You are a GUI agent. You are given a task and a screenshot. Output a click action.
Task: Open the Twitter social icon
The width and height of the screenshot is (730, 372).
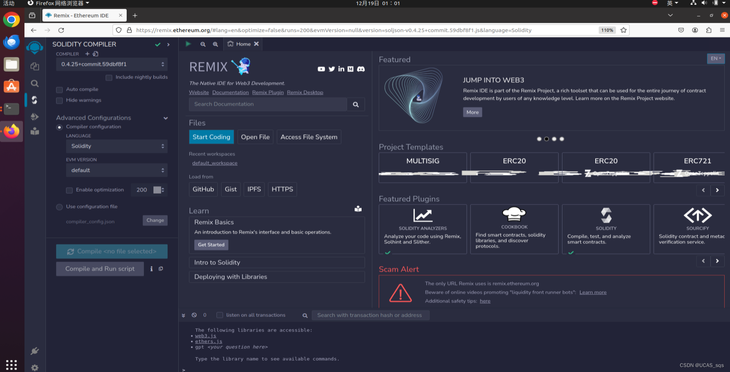point(332,69)
